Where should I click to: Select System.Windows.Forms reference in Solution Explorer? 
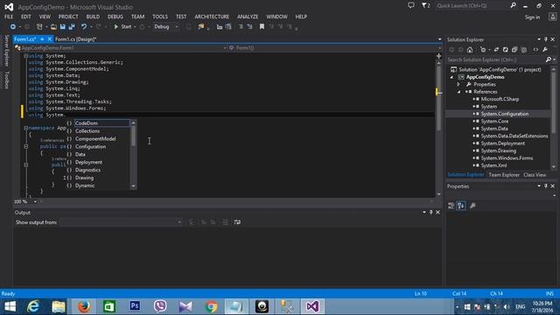[507, 158]
